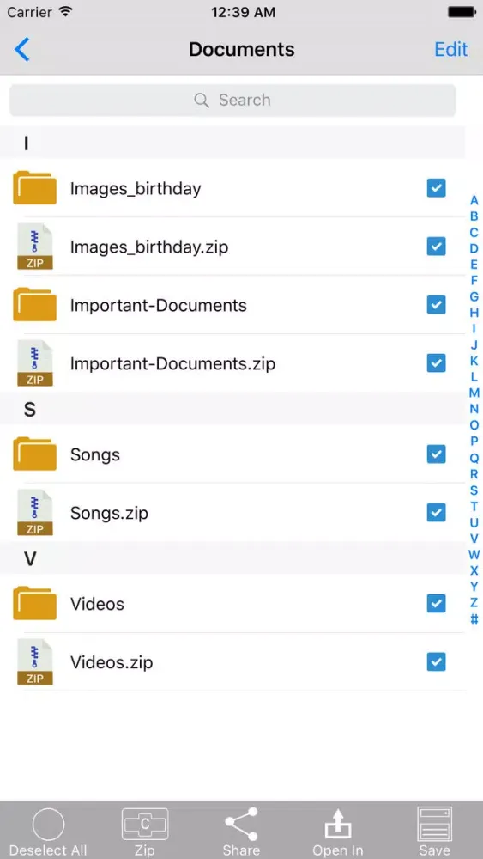Jump to letter Z in index
Screen dimensions: 483x859
click(x=474, y=603)
